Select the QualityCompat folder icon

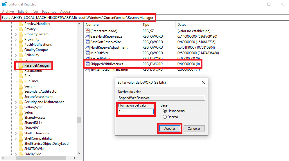pos(21,50)
